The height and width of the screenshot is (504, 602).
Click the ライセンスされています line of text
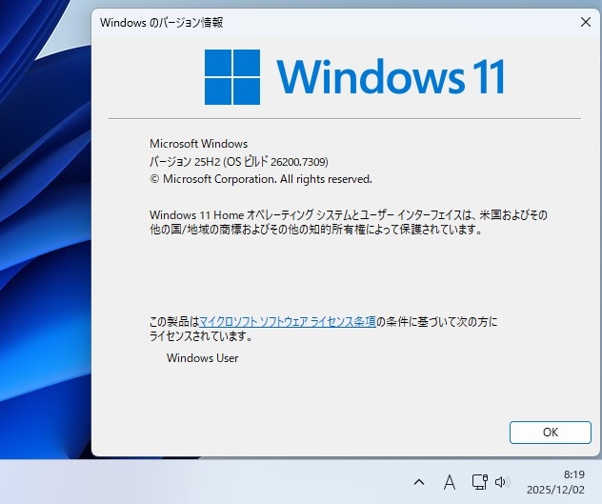(x=201, y=336)
